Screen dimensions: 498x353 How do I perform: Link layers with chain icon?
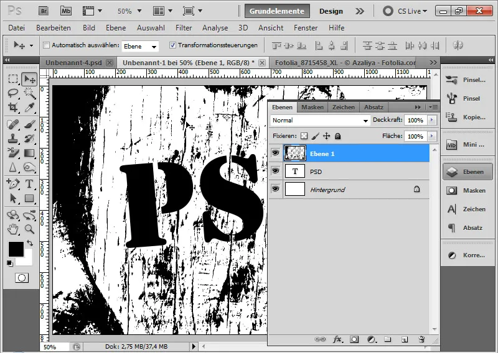(x=320, y=339)
